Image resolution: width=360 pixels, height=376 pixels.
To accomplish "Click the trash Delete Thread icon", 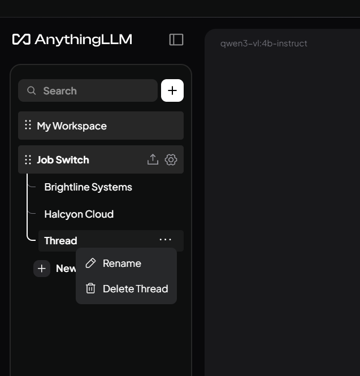I will click(90, 288).
